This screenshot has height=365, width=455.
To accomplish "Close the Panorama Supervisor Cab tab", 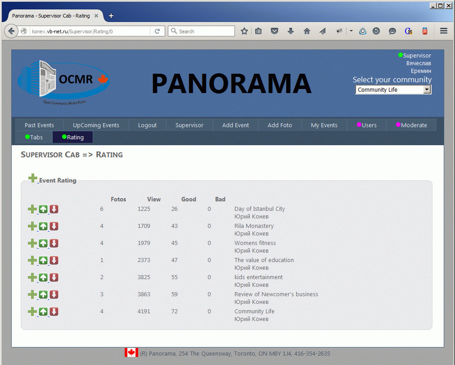I will (96, 16).
